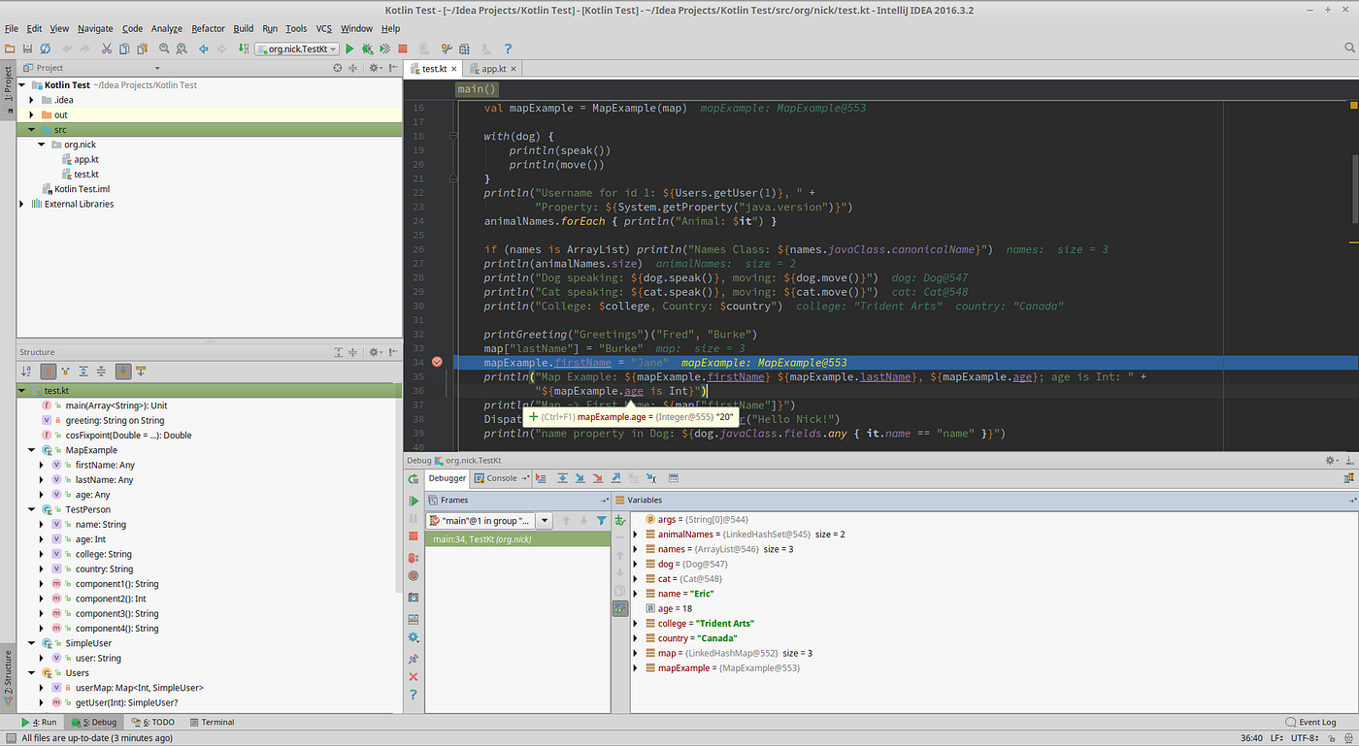Start debugging with the bug icon
This screenshot has height=746, width=1359.
(367, 49)
